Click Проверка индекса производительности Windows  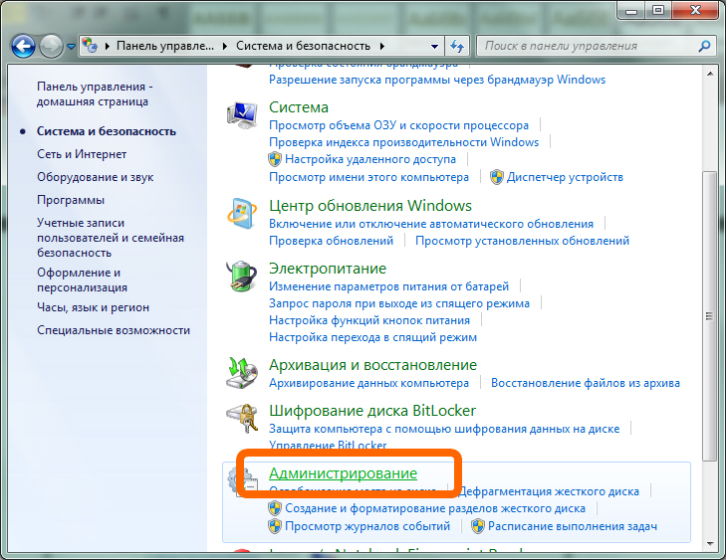pos(403,142)
